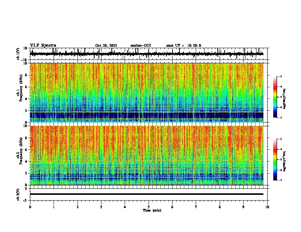Viewport: 301px width, 232px height.
Task: Click the time axis tick '10'
Action: [x=267, y=207]
